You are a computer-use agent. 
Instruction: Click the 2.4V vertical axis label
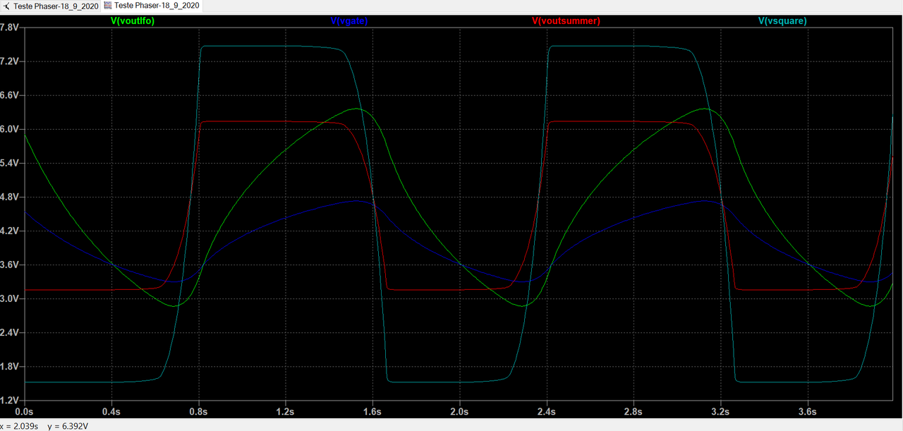[x=10, y=332]
